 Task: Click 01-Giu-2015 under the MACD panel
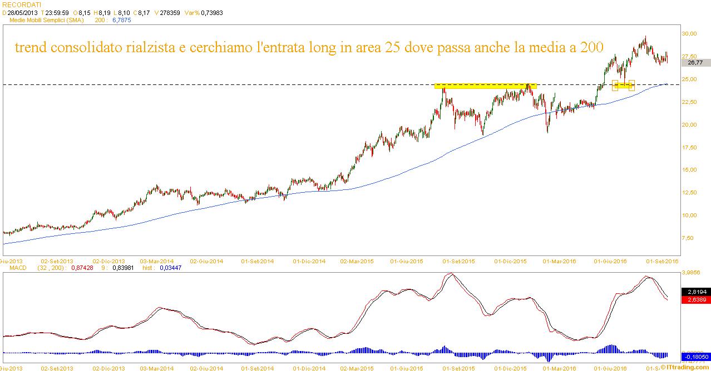[x=406, y=368]
